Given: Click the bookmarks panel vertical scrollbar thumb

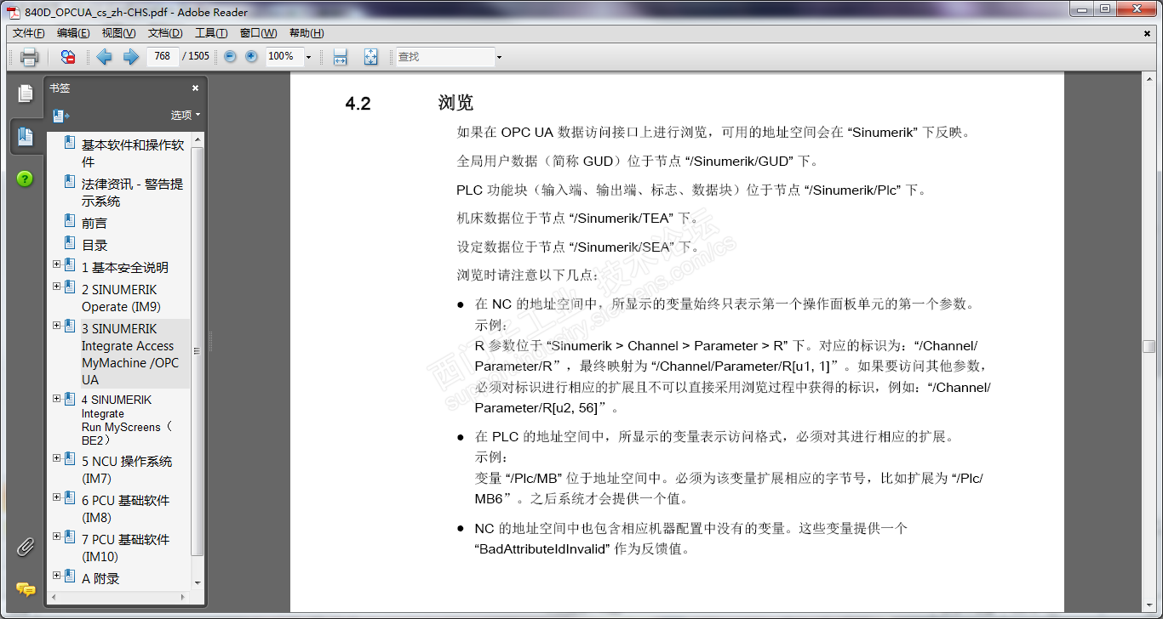Looking at the screenshot, I should tap(198, 350).
